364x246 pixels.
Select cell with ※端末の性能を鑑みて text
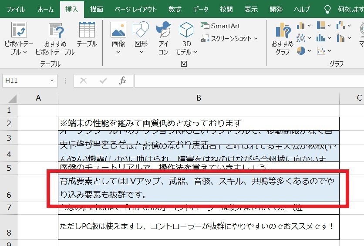click(199, 124)
